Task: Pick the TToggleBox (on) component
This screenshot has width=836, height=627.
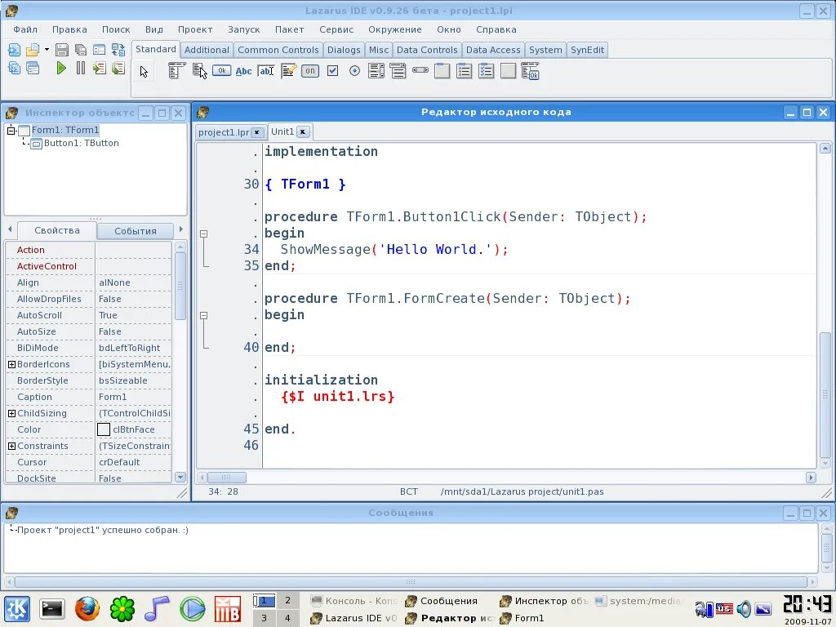Action: click(x=310, y=71)
